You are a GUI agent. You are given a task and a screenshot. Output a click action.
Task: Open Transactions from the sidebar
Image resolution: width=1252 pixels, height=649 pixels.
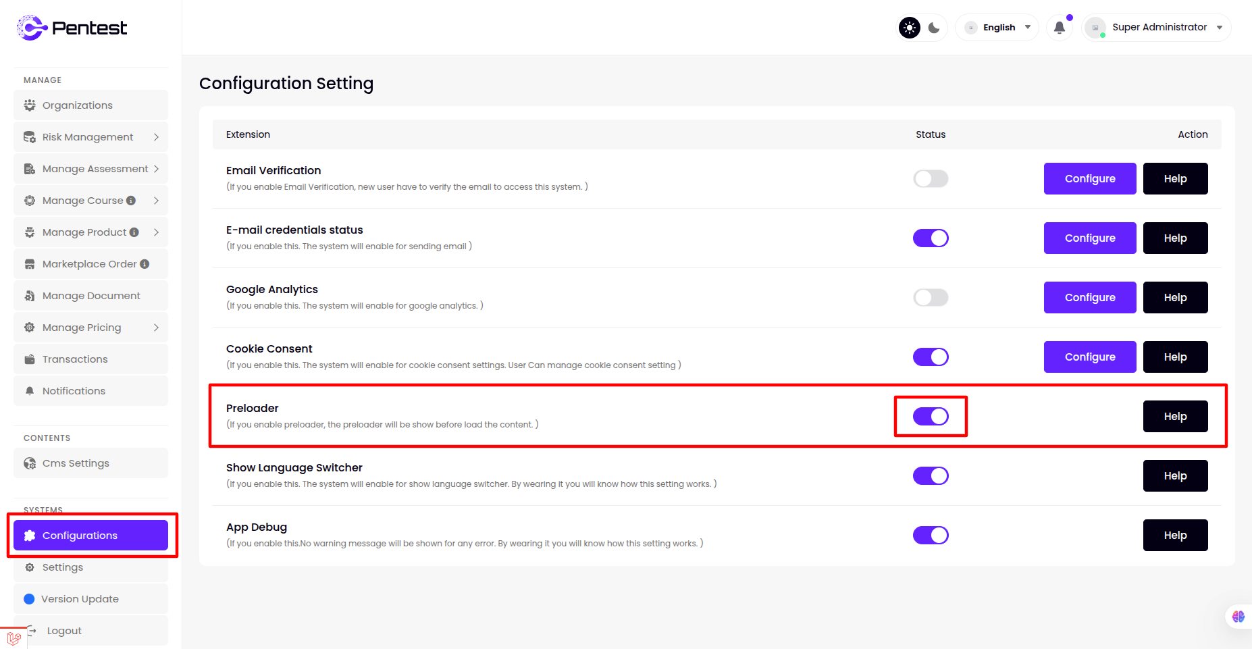75,359
